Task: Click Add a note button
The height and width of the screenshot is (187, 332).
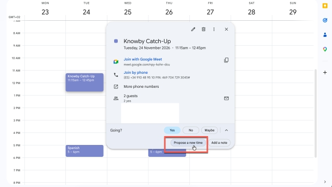Action: click(x=219, y=143)
